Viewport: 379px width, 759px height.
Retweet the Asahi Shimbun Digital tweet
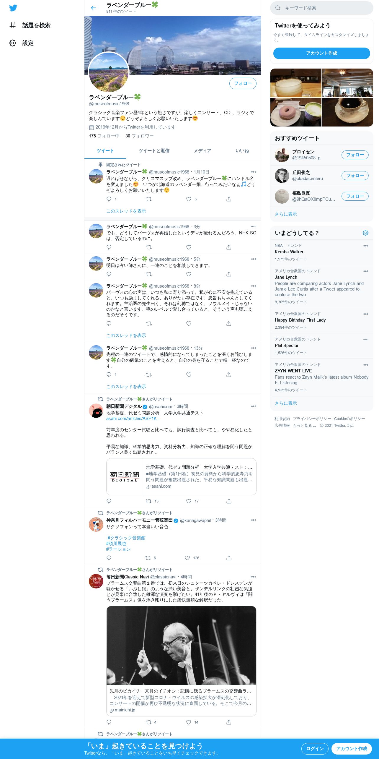149,501
